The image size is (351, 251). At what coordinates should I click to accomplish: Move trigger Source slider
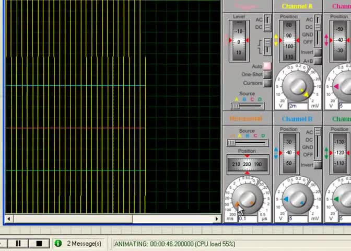(248, 106)
